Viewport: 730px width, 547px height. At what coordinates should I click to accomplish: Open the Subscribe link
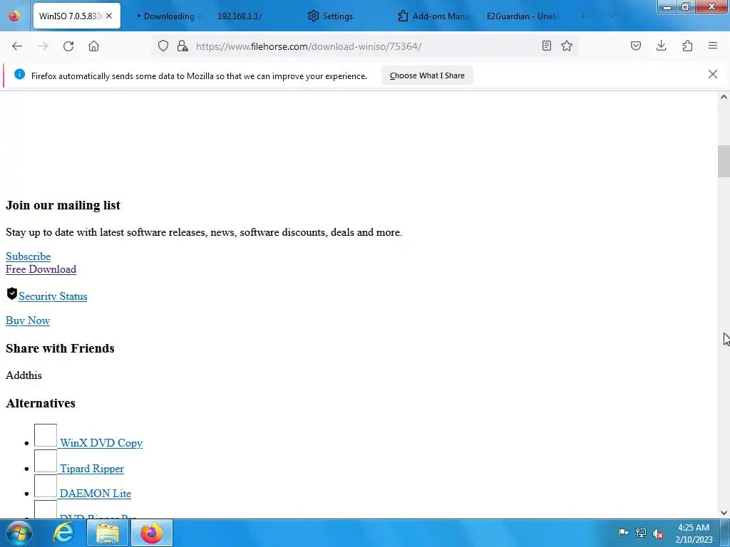pos(28,256)
